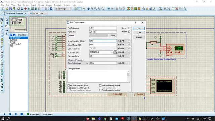Save the design with floppy disk icon
Viewport: 215px width, 121px height.
click(x=10, y=9)
